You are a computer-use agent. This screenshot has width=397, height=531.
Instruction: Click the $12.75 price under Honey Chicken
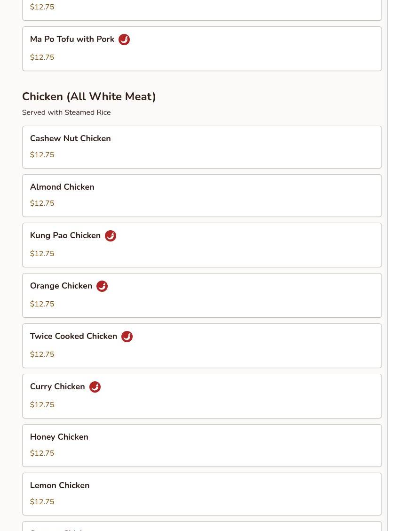(42, 453)
